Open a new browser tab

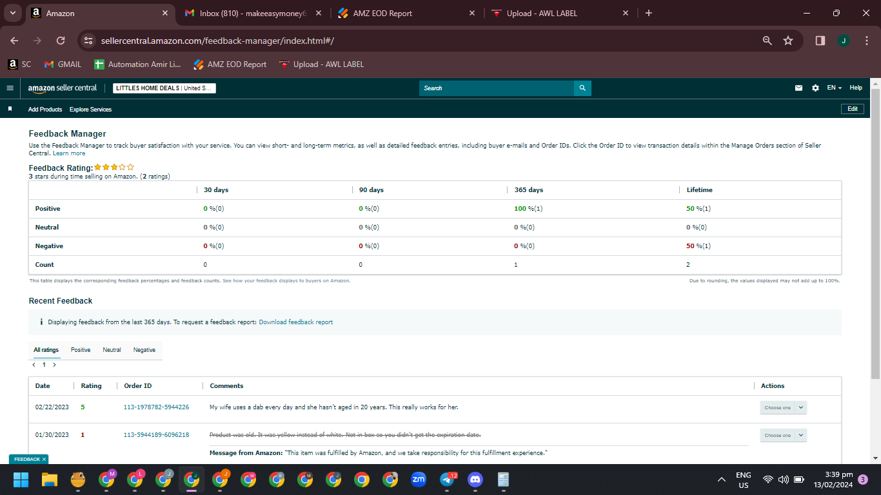(x=649, y=13)
